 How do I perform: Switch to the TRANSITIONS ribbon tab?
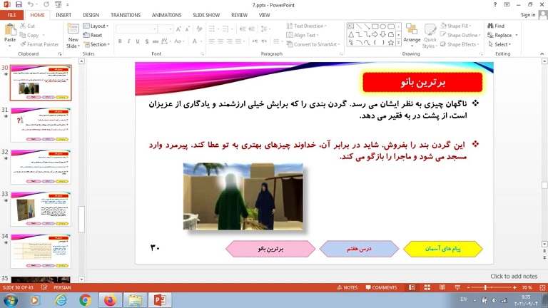click(x=125, y=14)
